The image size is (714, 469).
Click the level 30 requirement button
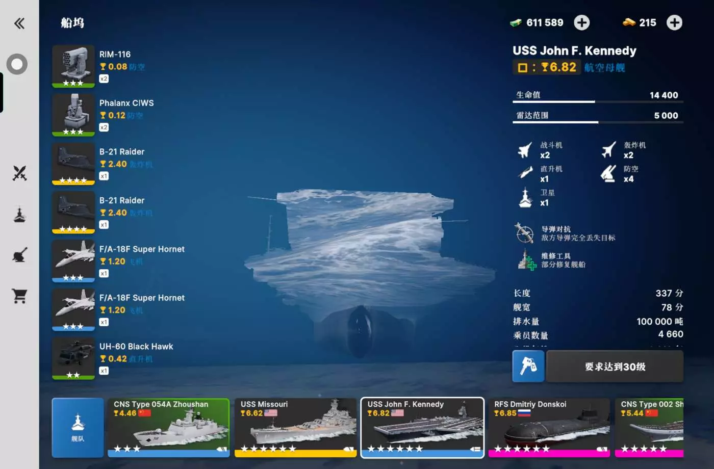(x=615, y=366)
